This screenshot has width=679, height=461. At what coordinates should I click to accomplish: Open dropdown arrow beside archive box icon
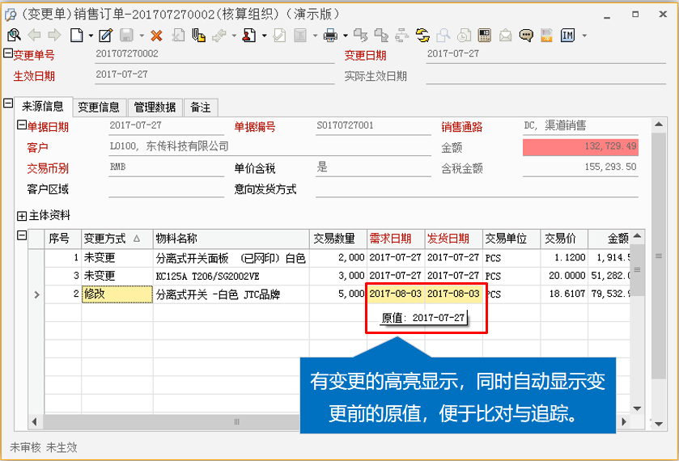[315, 36]
